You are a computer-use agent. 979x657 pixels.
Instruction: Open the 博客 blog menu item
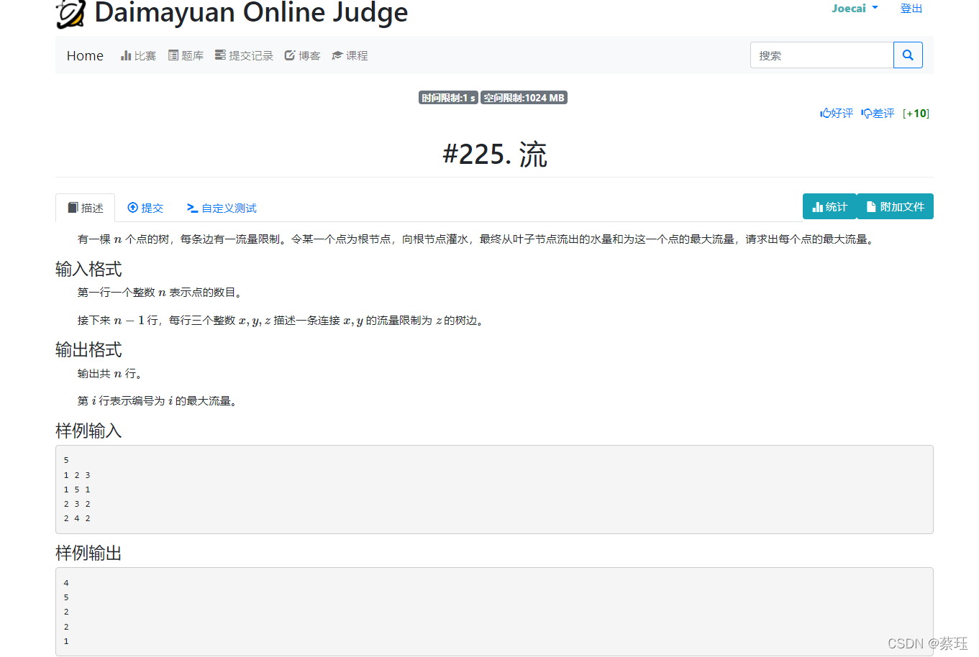coord(302,55)
